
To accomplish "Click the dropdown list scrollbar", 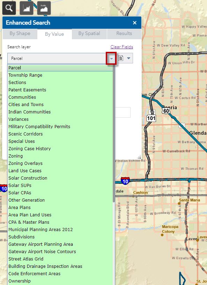I will click(114, 134).
